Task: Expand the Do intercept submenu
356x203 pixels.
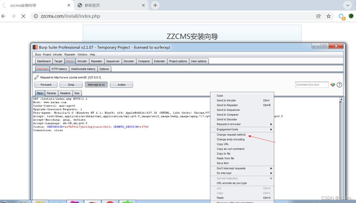Action: [242, 173]
